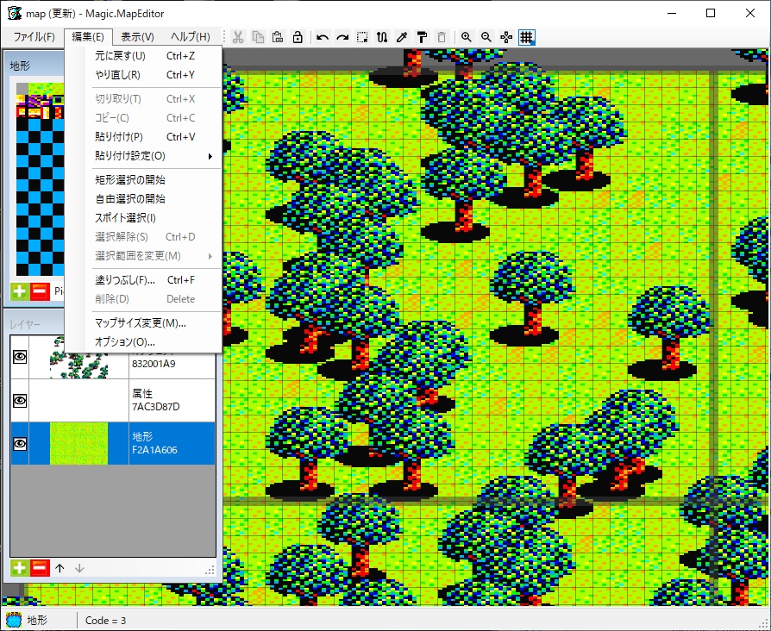This screenshot has height=631, width=771.
Task: Toggle visibility of layer 832001A9
Action: click(20, 357)
